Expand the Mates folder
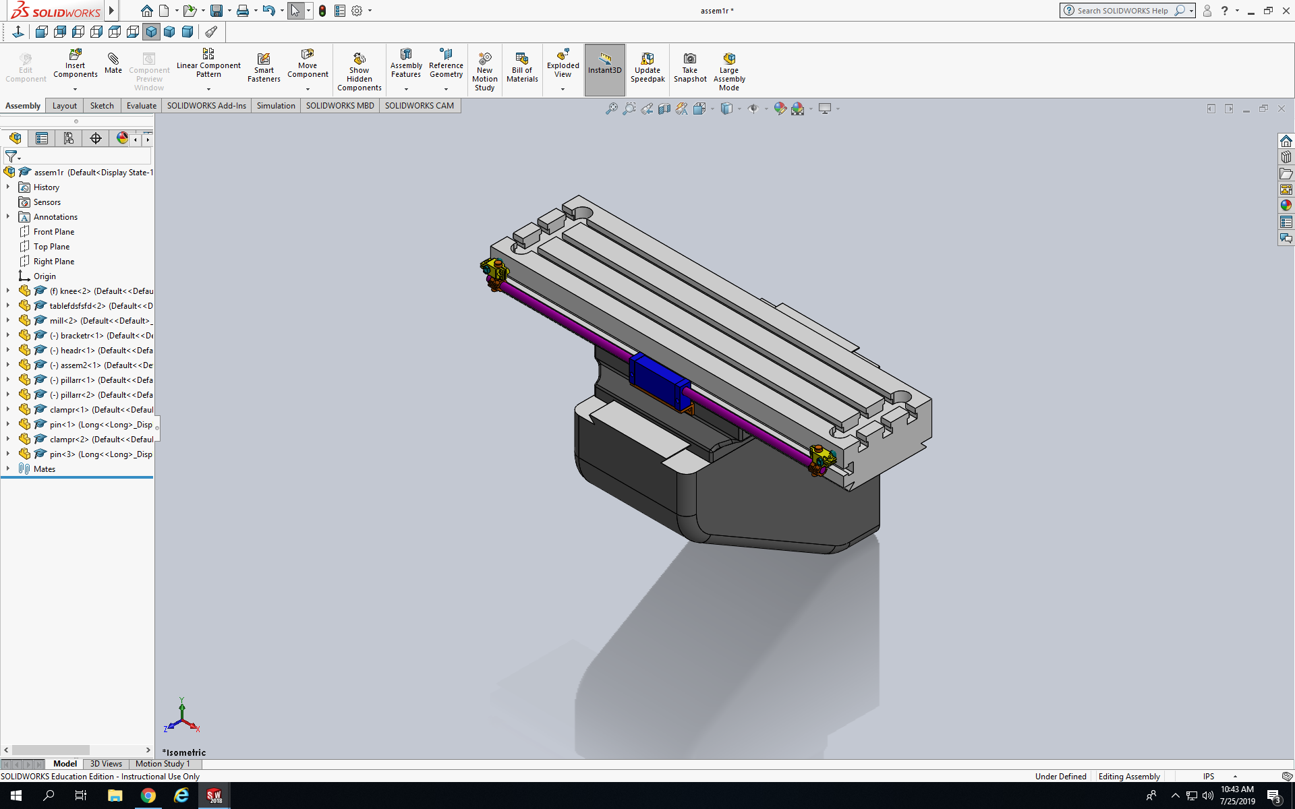The image size is (1295, 809). click(x=8, y=469)
